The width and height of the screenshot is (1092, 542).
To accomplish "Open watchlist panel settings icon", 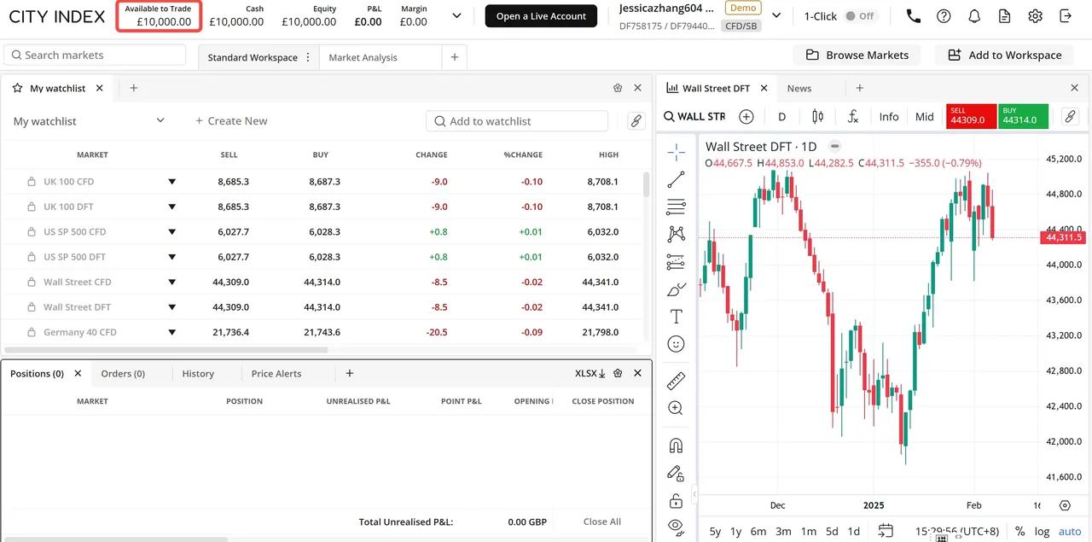I will [x=618, y=88].
